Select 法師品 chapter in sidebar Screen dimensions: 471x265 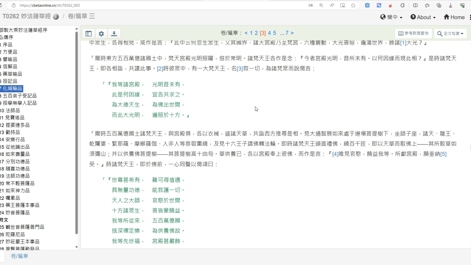(10, 110)
